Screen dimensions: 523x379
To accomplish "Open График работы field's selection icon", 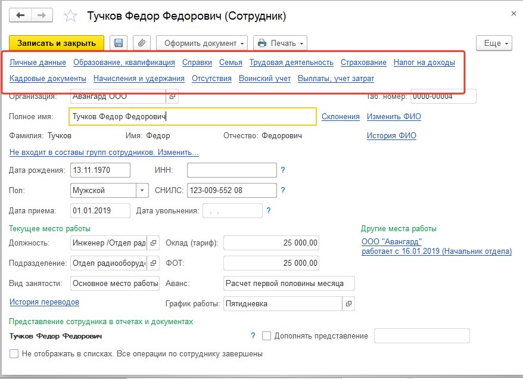I will click(x=348, y=303).
